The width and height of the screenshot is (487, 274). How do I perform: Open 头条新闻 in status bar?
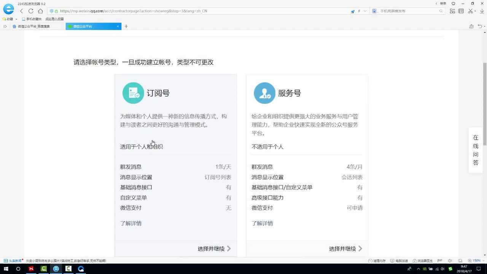point(13,261)
